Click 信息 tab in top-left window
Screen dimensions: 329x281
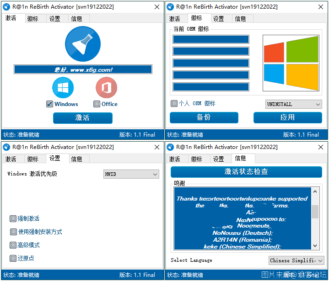79,19
